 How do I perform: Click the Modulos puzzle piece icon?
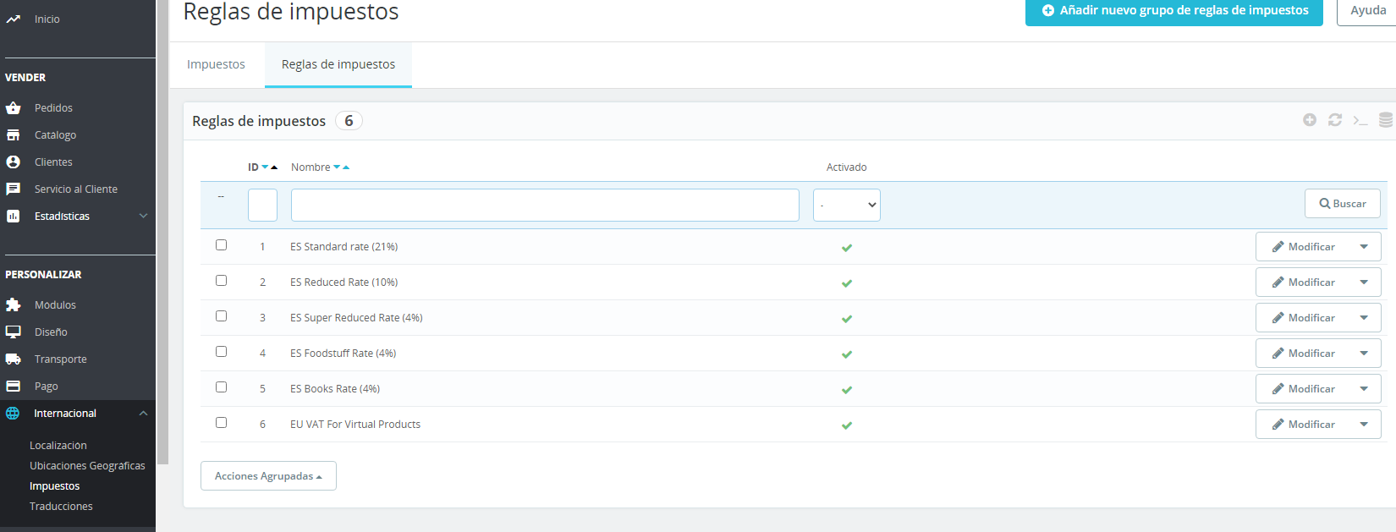pos(14,305)
